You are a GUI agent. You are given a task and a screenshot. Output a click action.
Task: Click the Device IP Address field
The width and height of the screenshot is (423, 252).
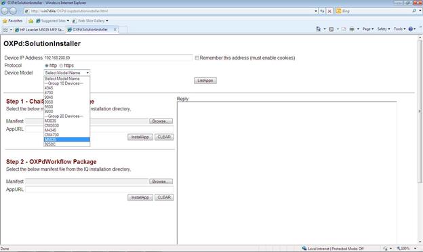(118, 58)
